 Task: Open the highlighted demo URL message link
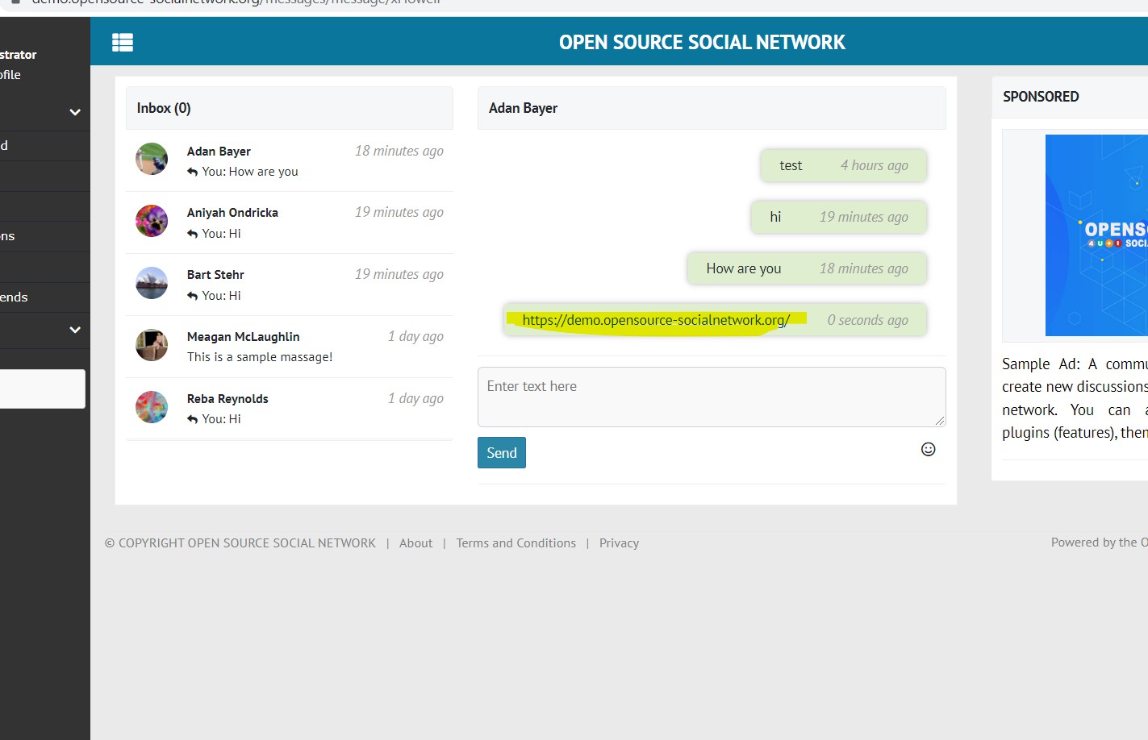[x=655, y=320]
